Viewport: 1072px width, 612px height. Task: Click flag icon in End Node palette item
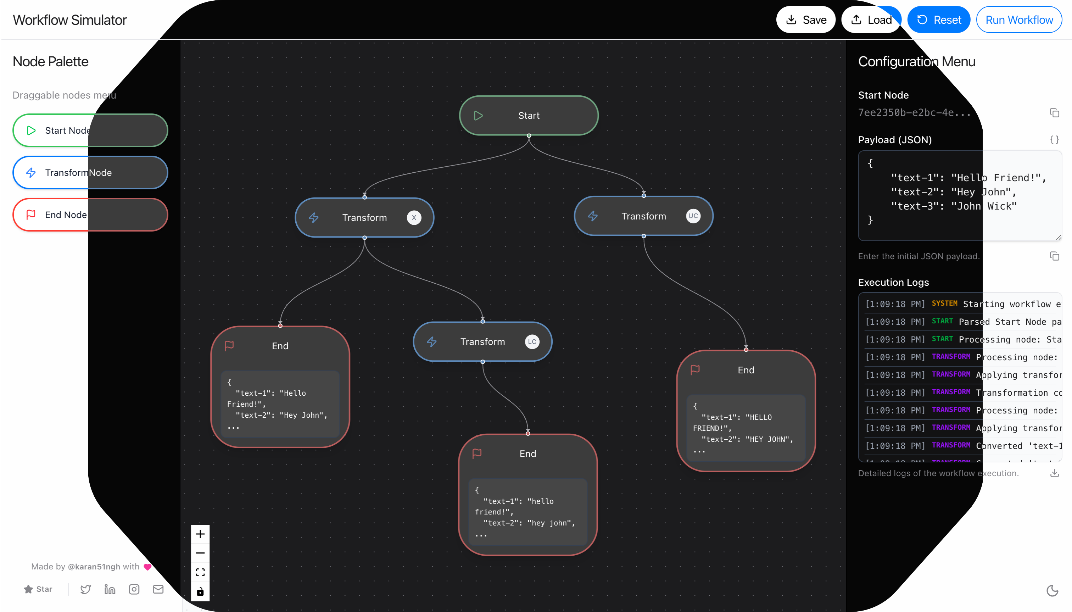[x=31, y=215]
